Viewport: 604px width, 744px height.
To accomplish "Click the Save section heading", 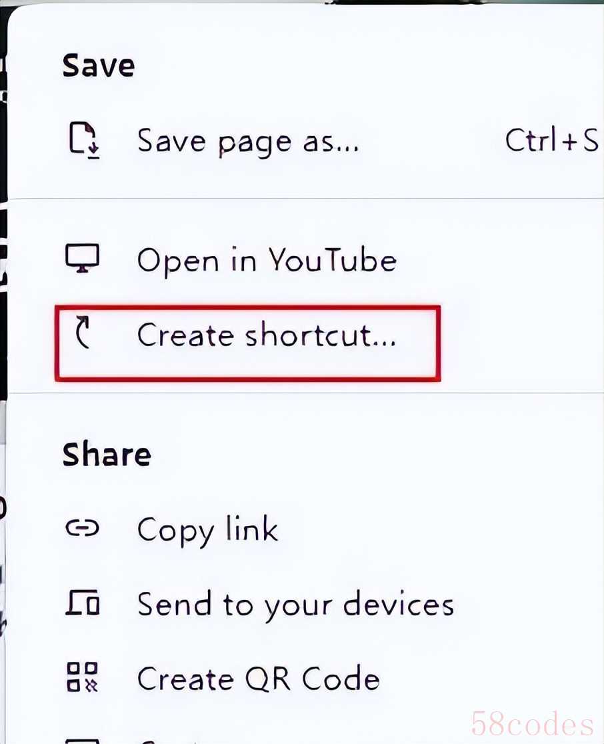I will (99, 65).
